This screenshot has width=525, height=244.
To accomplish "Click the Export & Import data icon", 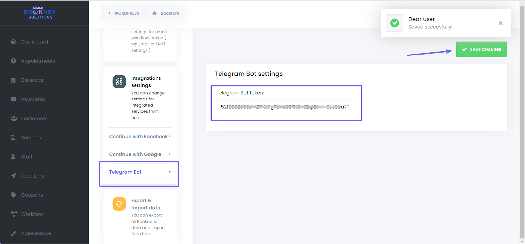I will 119,204.
